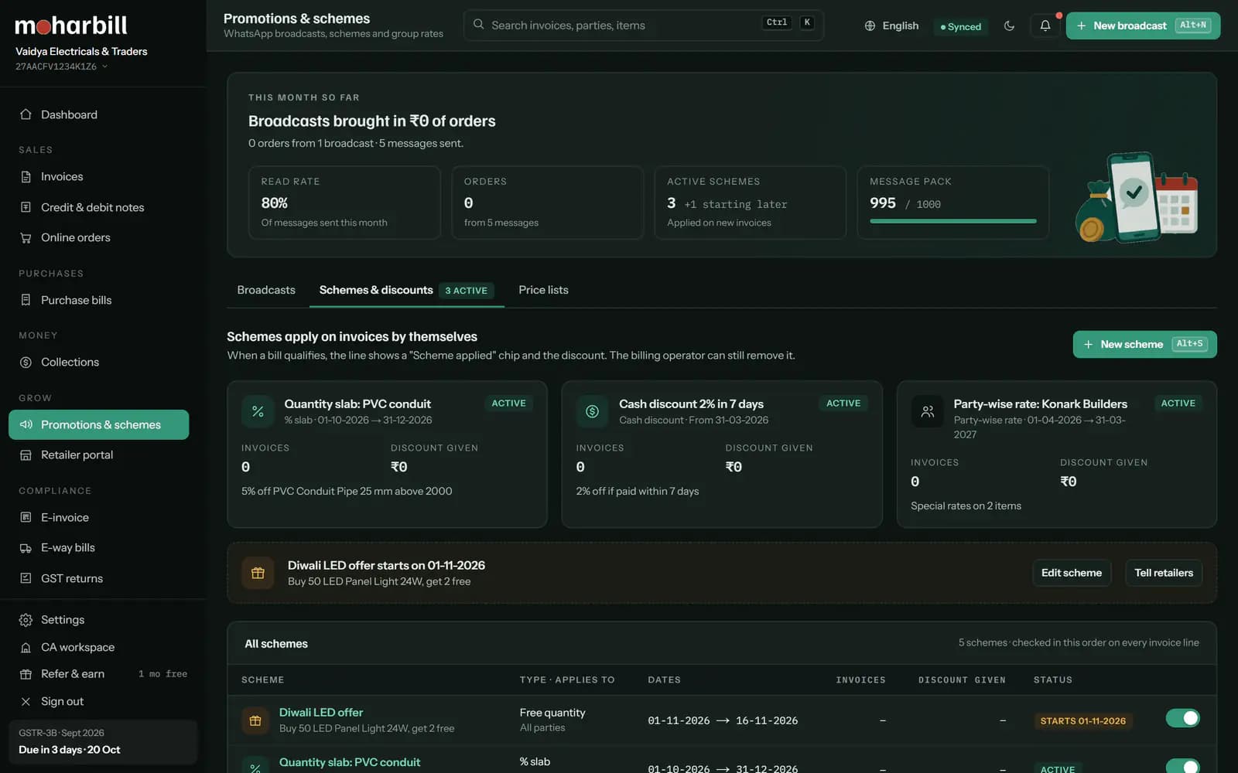This screenshot has width=1238, height=773.
Task: Open notifications via bell icon
Action: (x=1045, y=26)
